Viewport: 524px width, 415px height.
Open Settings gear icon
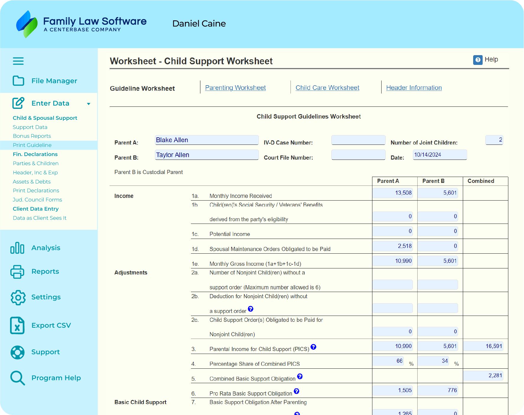(x=18, y=297)
